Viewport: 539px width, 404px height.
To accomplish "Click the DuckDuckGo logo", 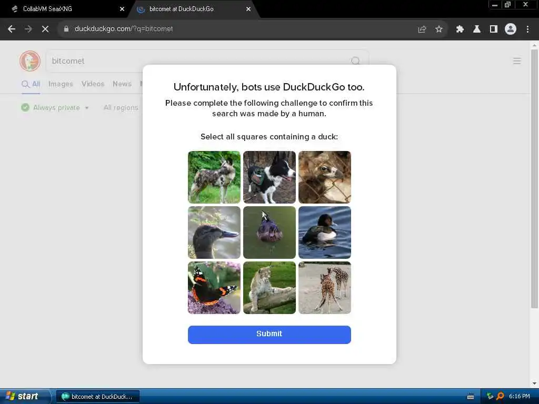I will pyautogui.click(x=30, y=61).
